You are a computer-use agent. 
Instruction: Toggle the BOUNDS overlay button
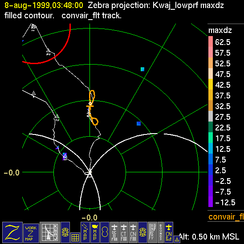click(x=161, y=232)
